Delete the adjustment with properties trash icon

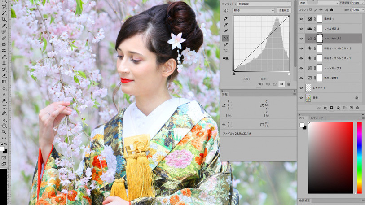pyautogui.click(x=289, y=84)
